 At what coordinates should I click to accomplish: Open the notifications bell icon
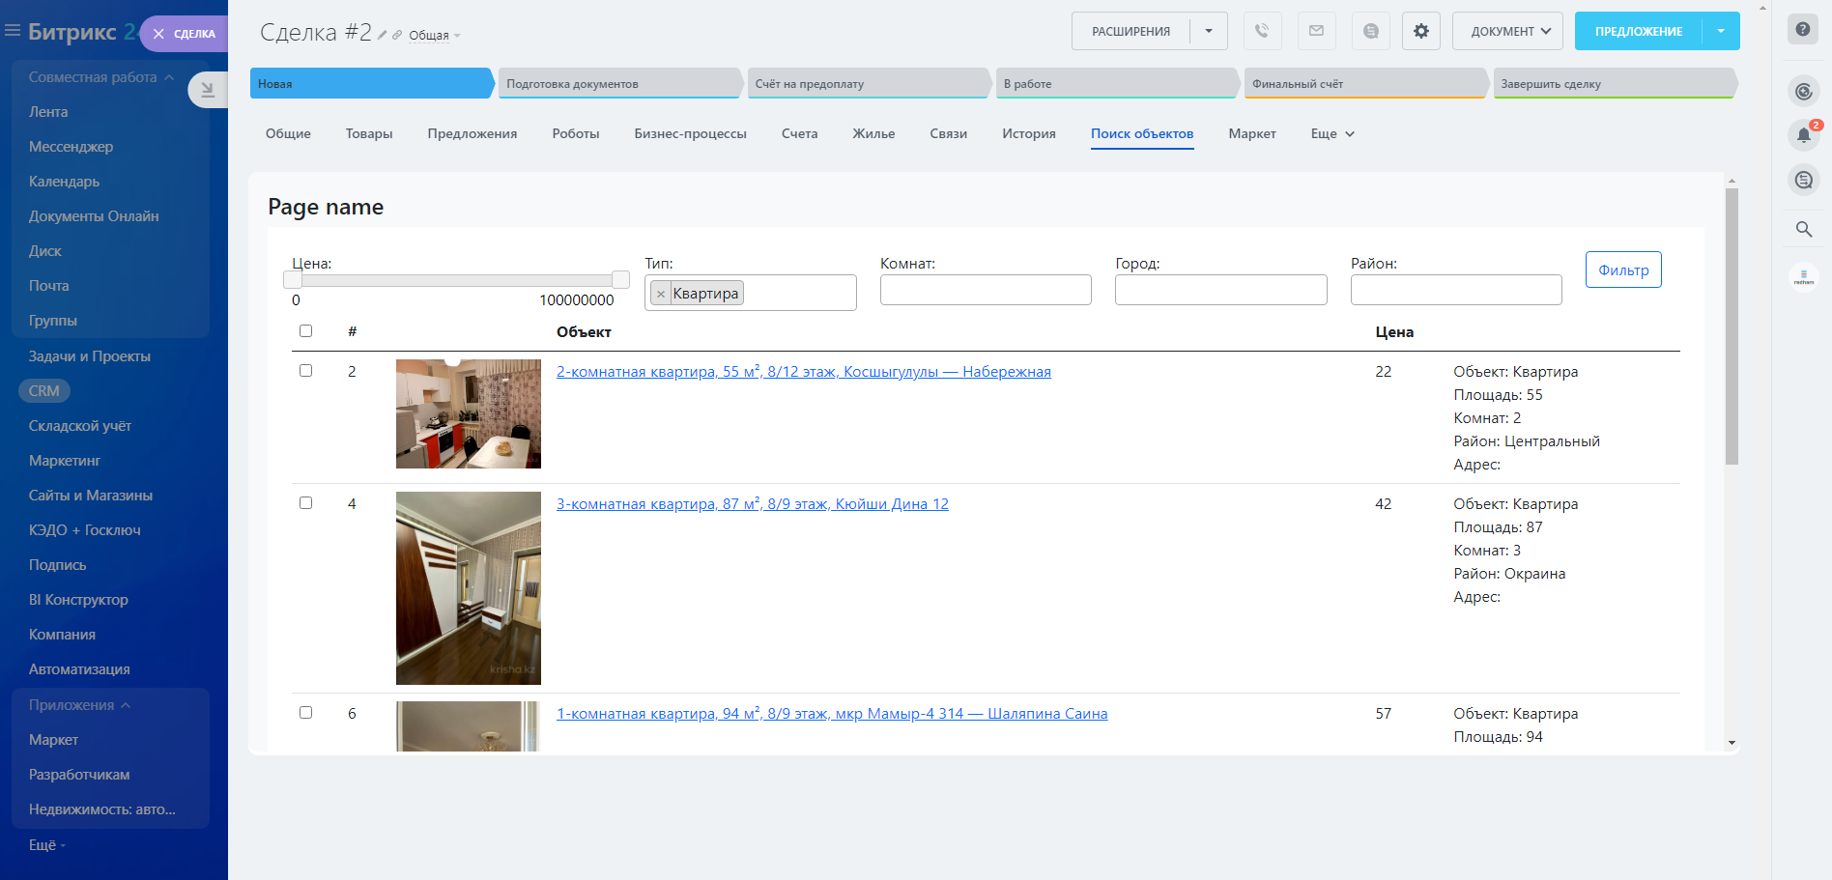click(x=1803, y=135)
